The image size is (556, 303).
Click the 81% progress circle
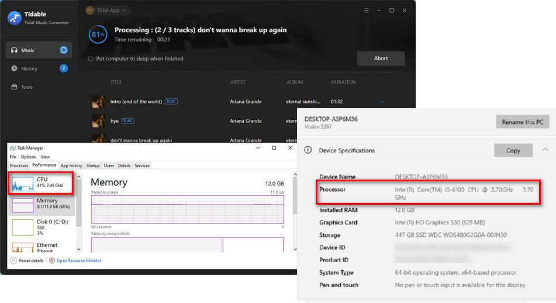[98, 35]
